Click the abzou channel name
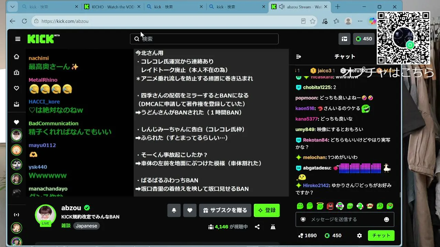The image size is (440, 247). coord(71,208)
